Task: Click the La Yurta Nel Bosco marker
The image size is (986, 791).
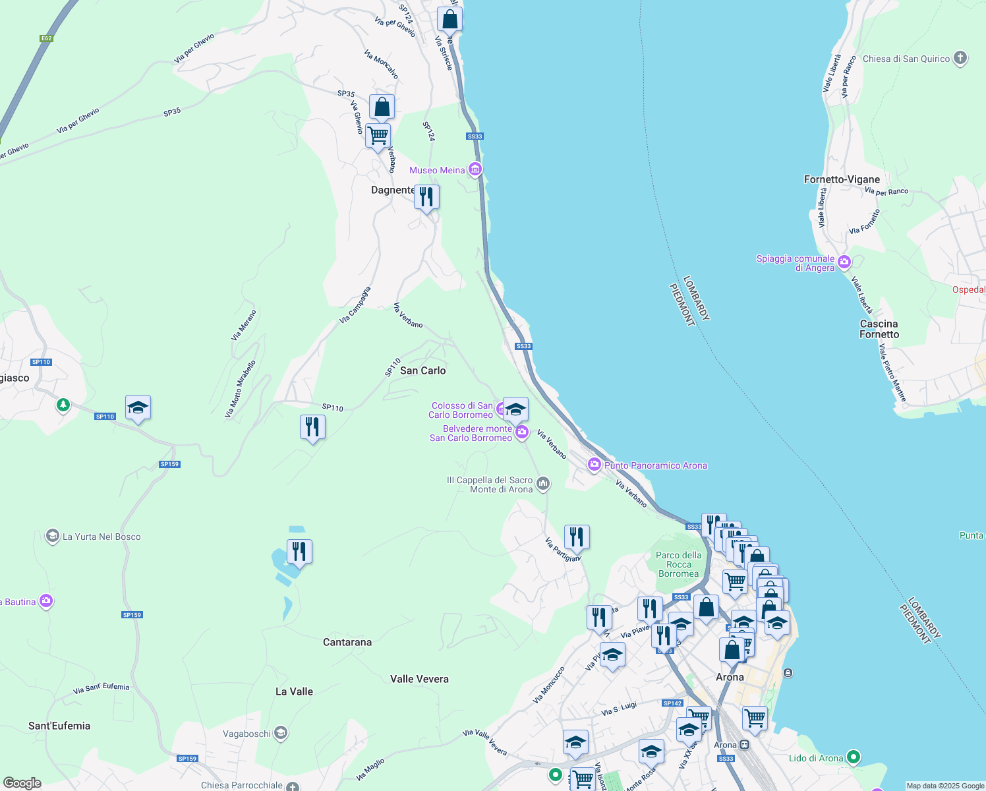Action: [53, 537]
